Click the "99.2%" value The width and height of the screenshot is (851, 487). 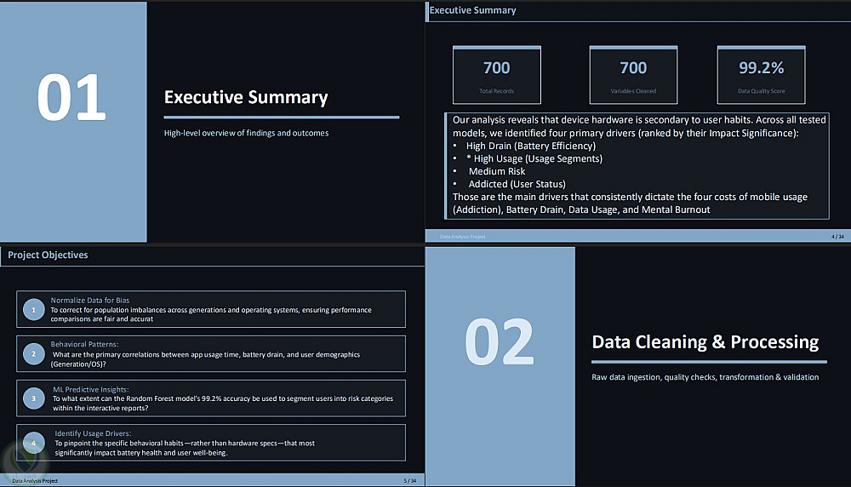pyautogui.click(x=761, y=68)
